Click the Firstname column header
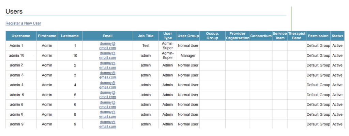The width and height of the screenshot is (349, 136). [x=47, y=36]
